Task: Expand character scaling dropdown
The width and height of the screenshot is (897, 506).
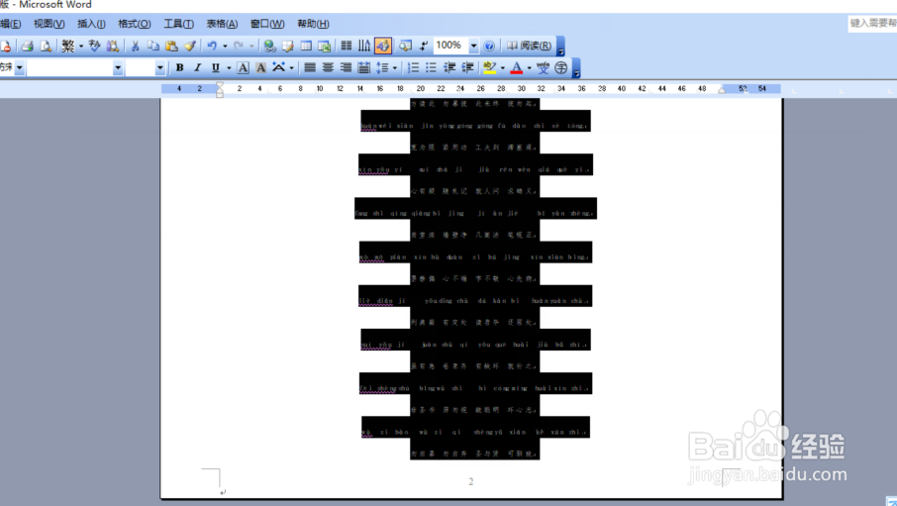Action: [x=292, y=67]
